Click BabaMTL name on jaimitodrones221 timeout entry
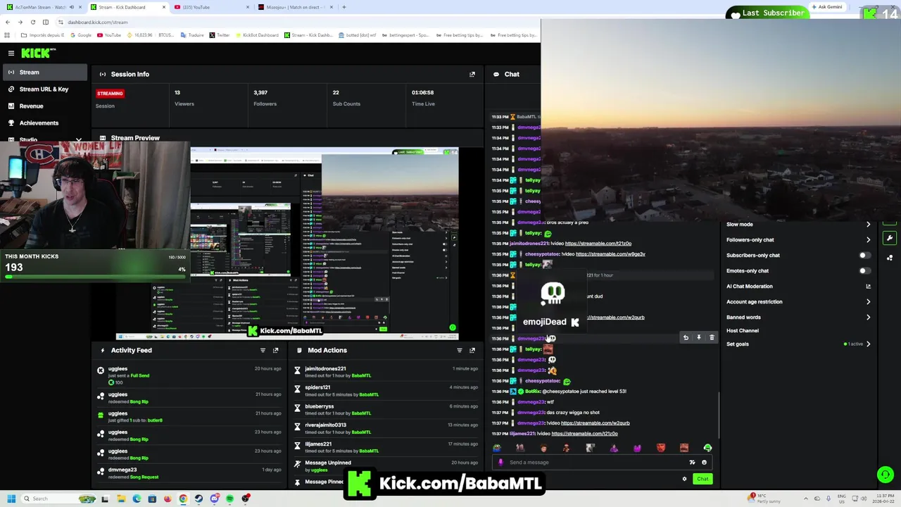 click(361, 375)
